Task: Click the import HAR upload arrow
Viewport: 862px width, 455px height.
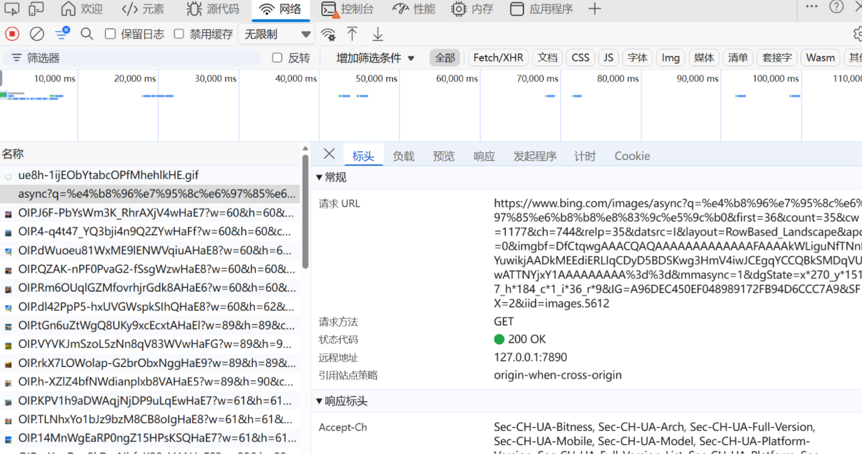Action: (x=353, y=34)
